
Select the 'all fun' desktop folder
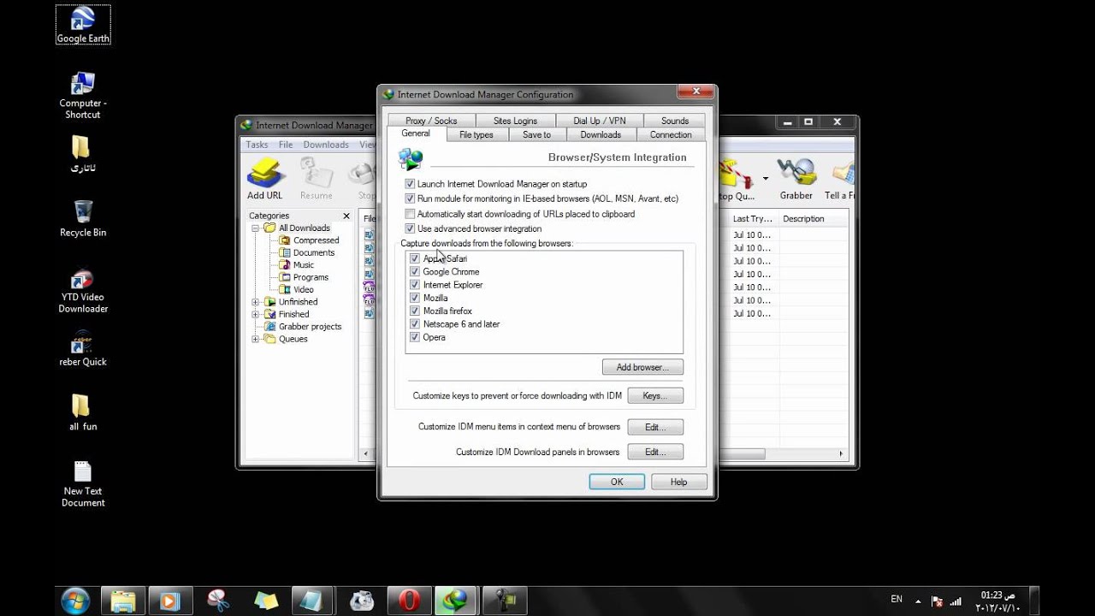click(x=83, y=412)
